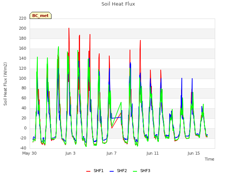Click the 200 y-axis tick label
The height and width of the screenshot is (178, 237).
[x=23, y=29]
